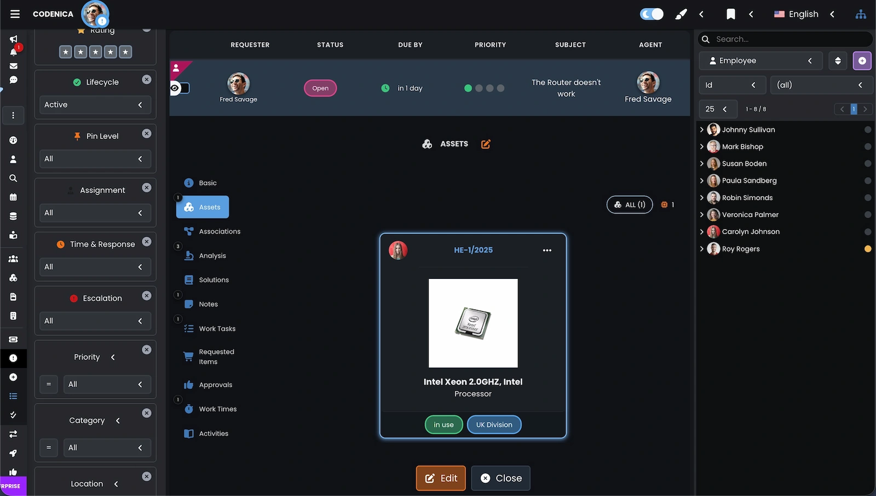Click the bookmark icon in header
Viewport: 876px width, 496px height.
(x=730, y=14)
